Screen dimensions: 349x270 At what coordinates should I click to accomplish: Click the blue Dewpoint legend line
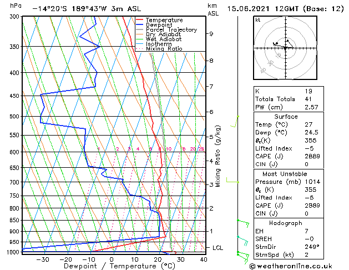click(x=139, y=25)
